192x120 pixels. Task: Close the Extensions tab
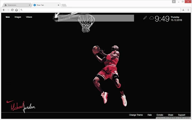coord(29,5)
